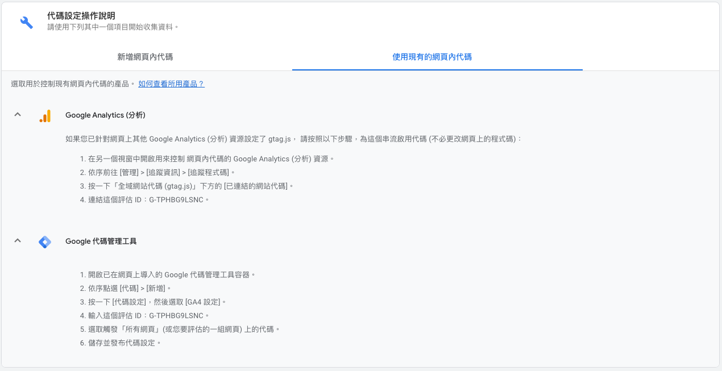Click the step 開啟已在網頁上導入的 Google 代碼管理工具容器
This screenshot has width=722, height=371.
click(168, 275)
